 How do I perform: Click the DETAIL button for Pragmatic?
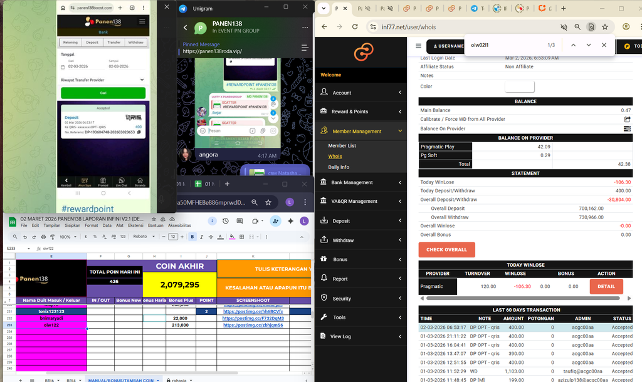click(x=606, y=286)
